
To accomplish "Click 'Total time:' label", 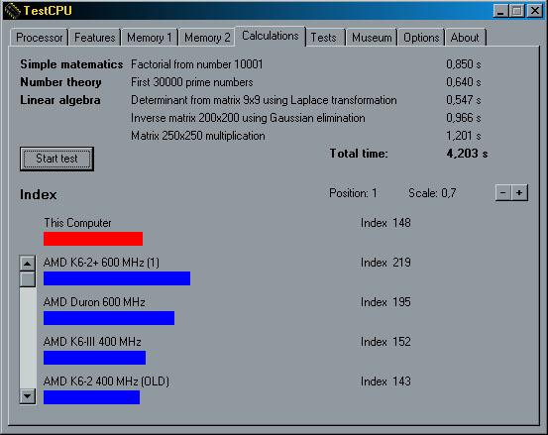I will point(359,154).
